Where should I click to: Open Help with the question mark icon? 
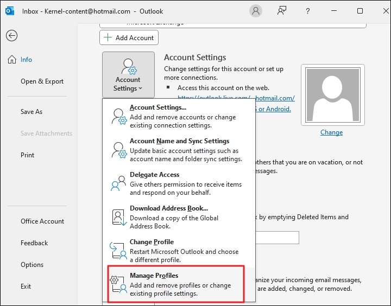point(308,11)
